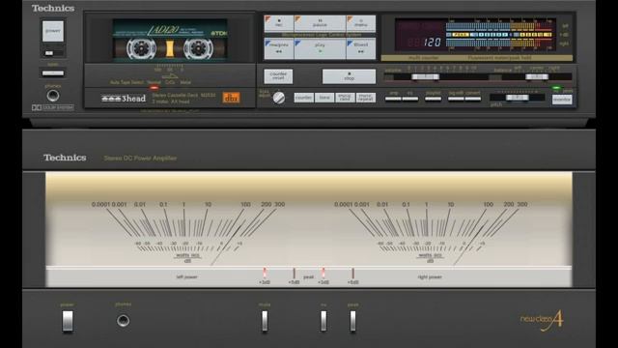618x348 pixels.
Task: Click the Stereo DC Power Amplifier label
Action: 140,159
